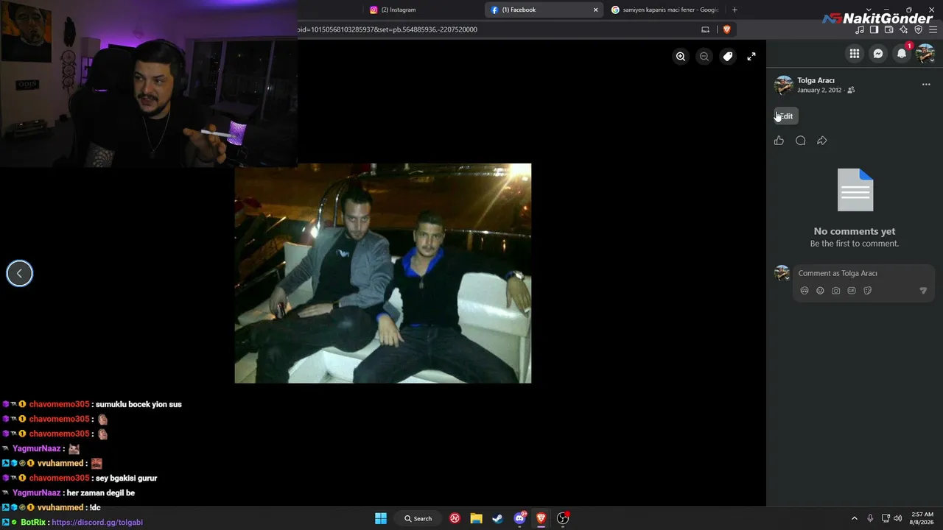Viewport: 943px width, 530px height.
Task: Open the Brave VPN shield
Action: click(919, 29)
